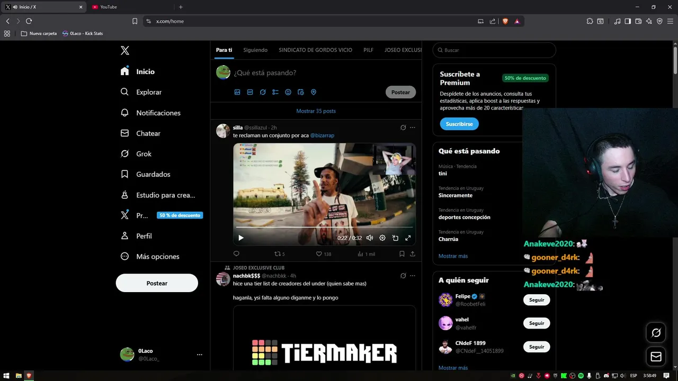Viewport: 678px width, 381px height.
Task: Repost silla's post with 5 reposts
Action: [279, 254]
